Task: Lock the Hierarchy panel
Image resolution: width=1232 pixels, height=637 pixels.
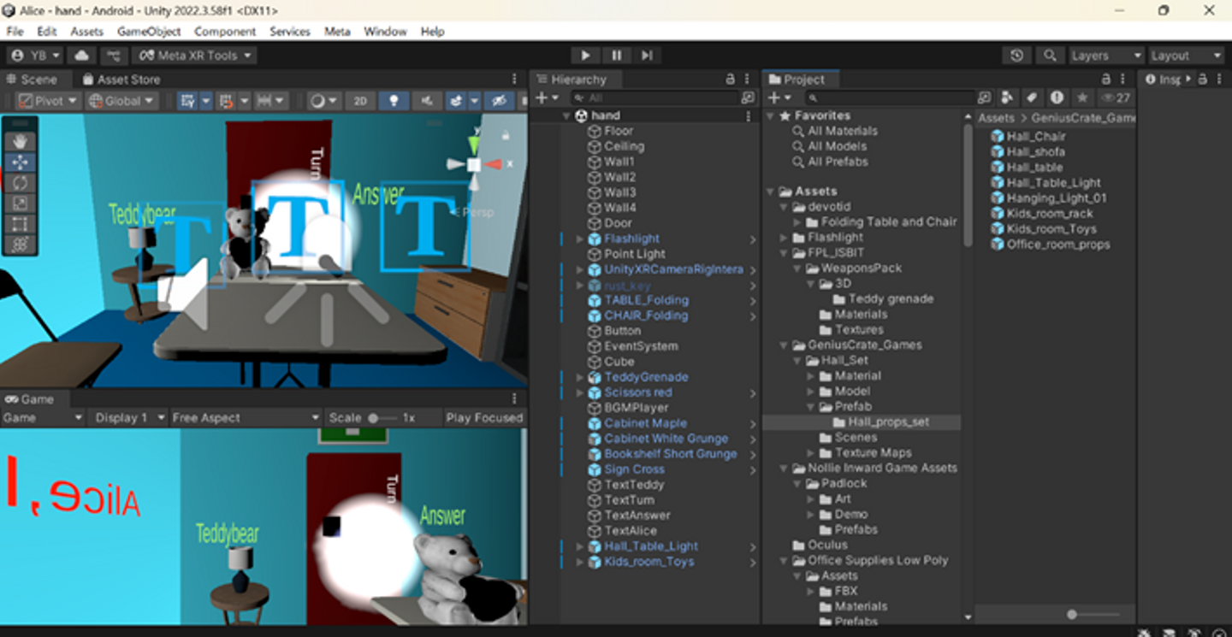Action: (x=730, y=79)
